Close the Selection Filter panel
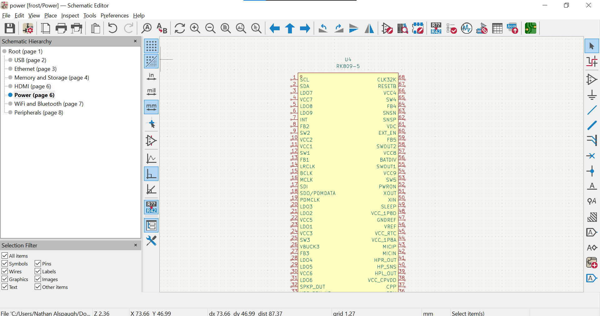600x316 pixels. (x=135, y=245)
